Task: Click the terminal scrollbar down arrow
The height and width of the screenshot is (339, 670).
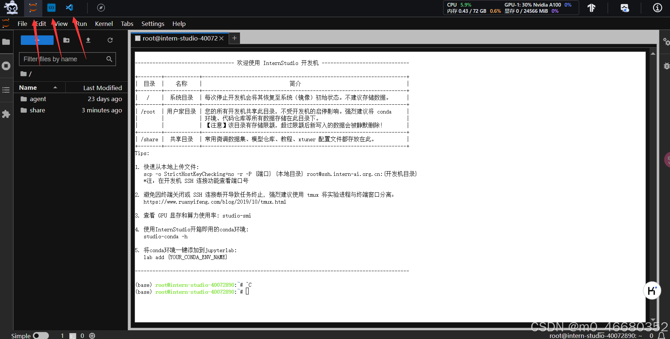Action: pyautogui.click(x=653, y=320)
